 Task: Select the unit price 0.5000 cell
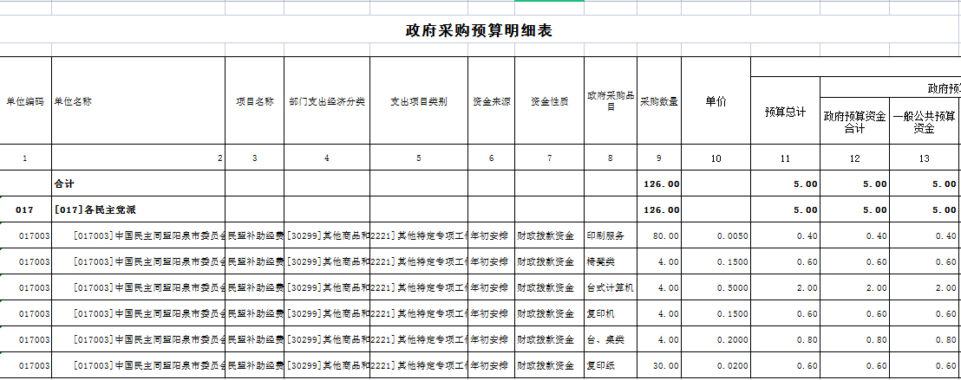tap(716, 287)
